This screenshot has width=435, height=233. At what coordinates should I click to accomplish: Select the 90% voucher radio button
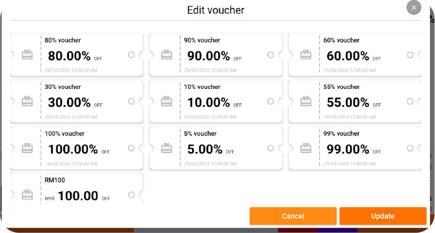270,55
